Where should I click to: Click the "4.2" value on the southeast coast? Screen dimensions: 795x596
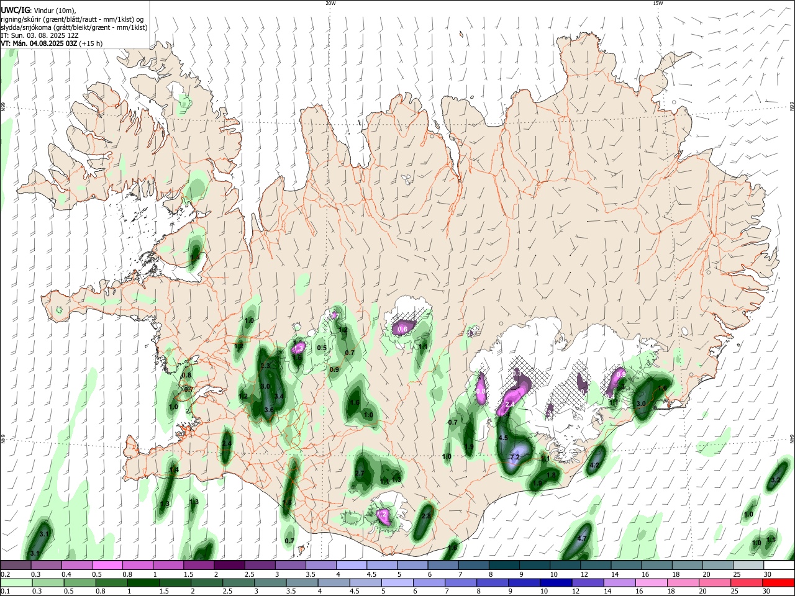coord(594,466)
